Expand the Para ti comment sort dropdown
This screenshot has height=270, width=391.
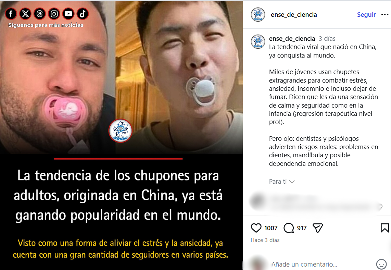coord(281,181)
